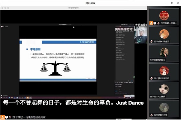Maximize the 腾讯会议 window
The height and width of the screenshot is (120, 181).
click(172, 3)
